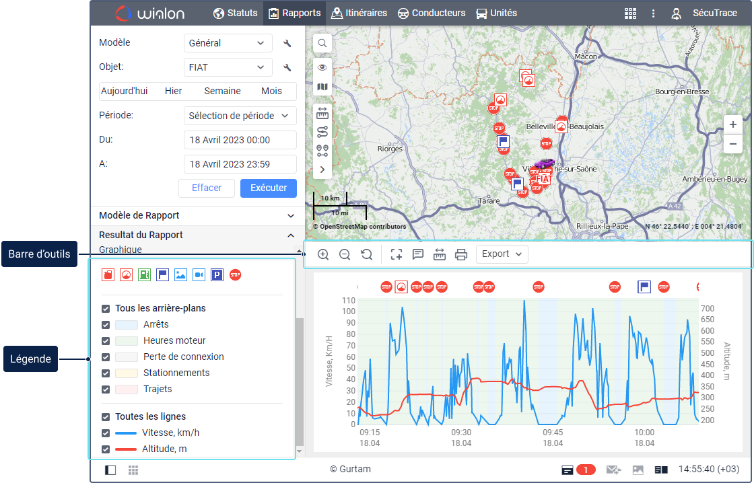Toggle the Heures moteur checkbox
754x483 pixels.
[x=106, y=341]
